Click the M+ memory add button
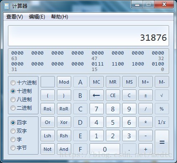The height and width of the screenshot is (163, 177). pyautogui.click(x=146, y=82)
